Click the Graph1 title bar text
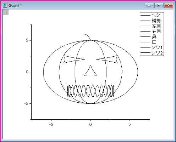The image size is (176, 142). coord(15,6)
